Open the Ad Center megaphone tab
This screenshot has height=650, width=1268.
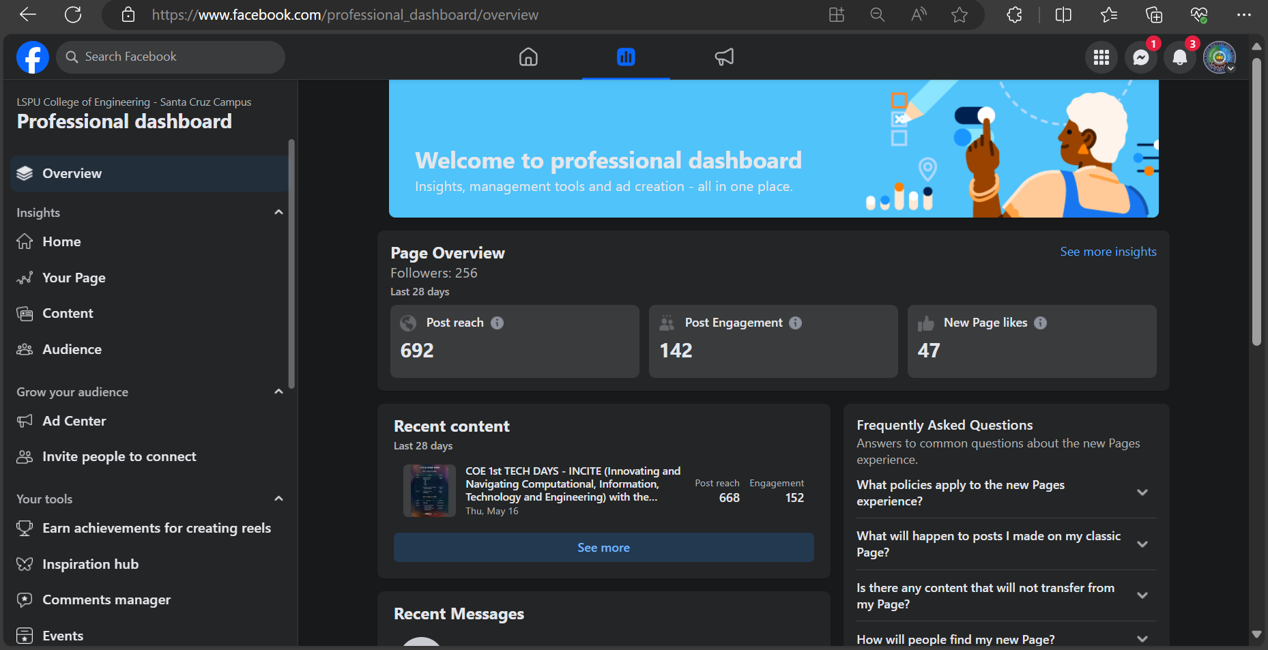click(724, 57)
